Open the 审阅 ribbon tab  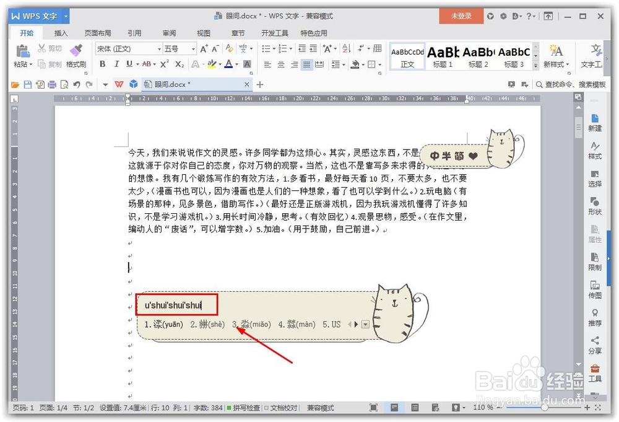coord(168,33)
